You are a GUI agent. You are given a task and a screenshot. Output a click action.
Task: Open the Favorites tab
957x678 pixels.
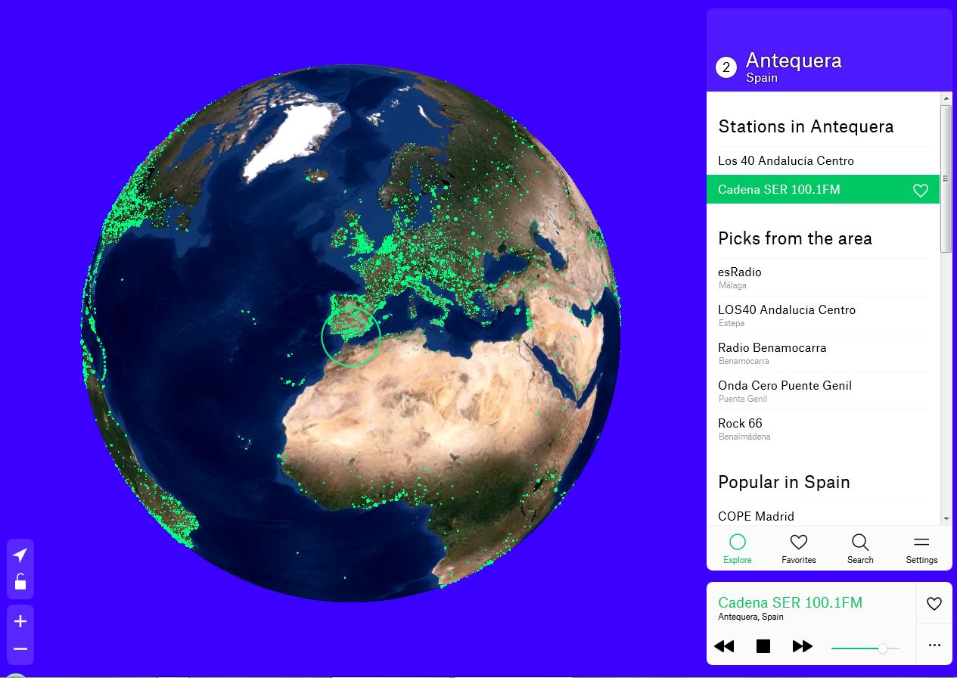tap(799, 549)
